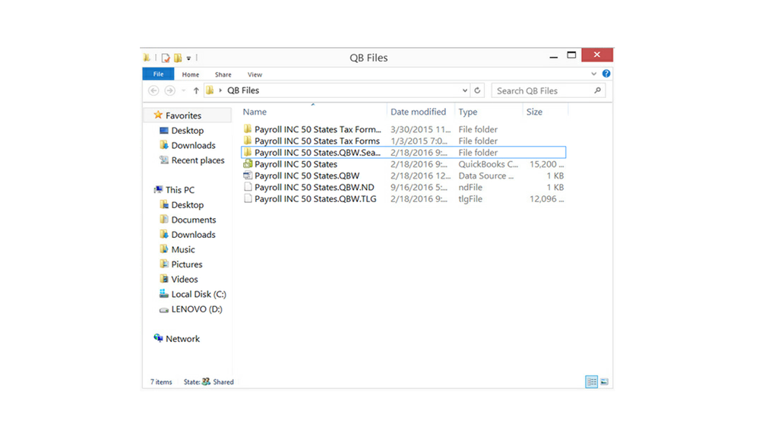Open Recent places under Favorites

click(198, 160)
